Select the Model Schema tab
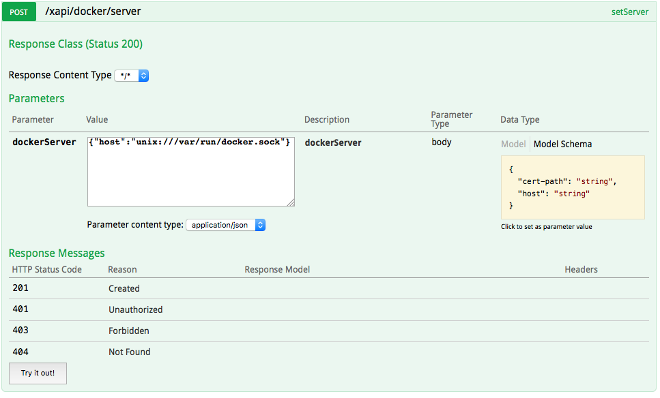The height and width of the screenshot is (398, 660). [x=562, y=144]
